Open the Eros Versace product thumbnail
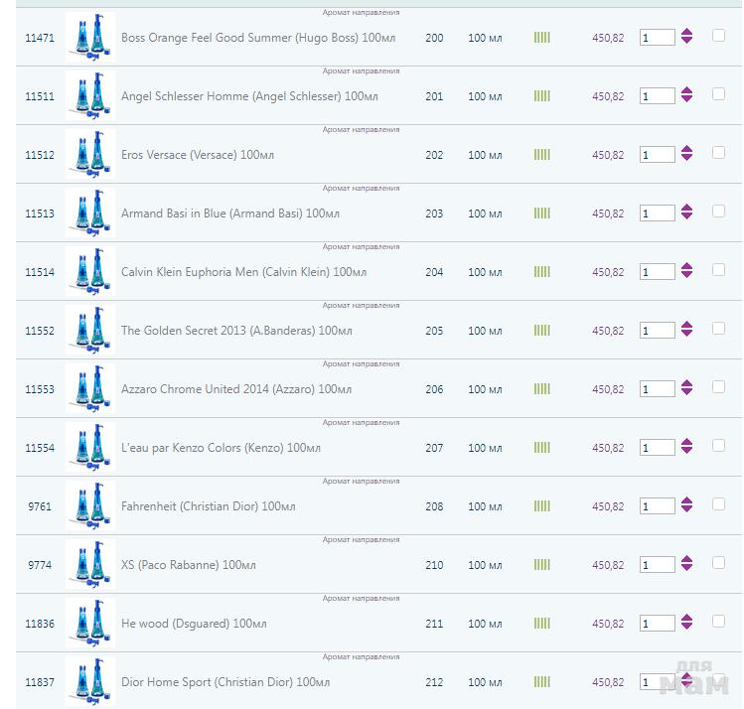The width and height of the screenshot is (744, 709). pos(90,155)
